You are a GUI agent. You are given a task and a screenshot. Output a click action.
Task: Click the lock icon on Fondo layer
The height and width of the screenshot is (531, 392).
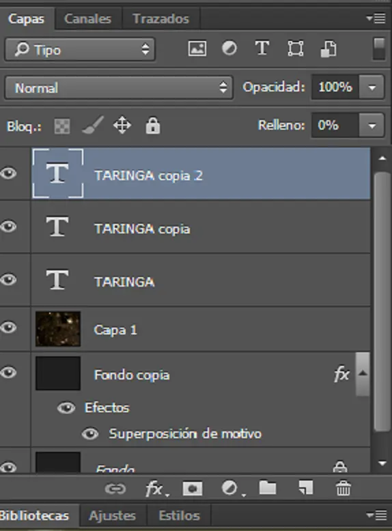pos(340,467)
